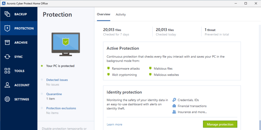Click the Insurance and more people icon
The height and width of the screenshot is (130, 261).
point(174,112)
